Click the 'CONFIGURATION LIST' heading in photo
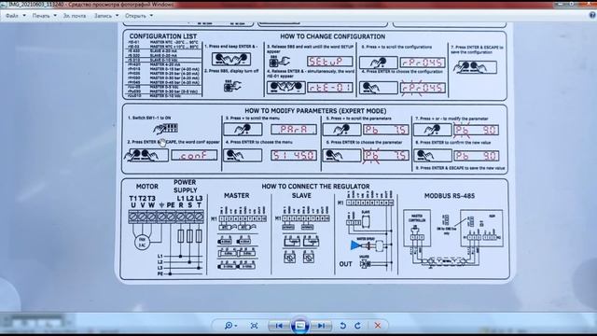Screen dimensions: 597x336 point(163,36)
